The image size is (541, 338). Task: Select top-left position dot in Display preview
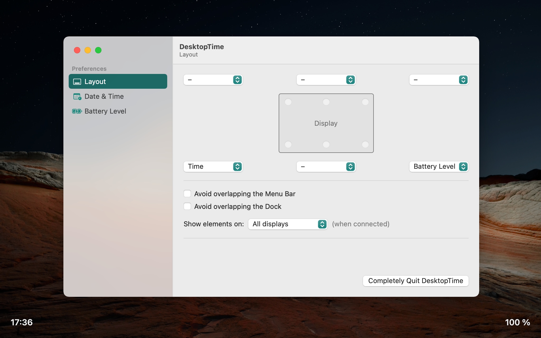click(288, 102)
